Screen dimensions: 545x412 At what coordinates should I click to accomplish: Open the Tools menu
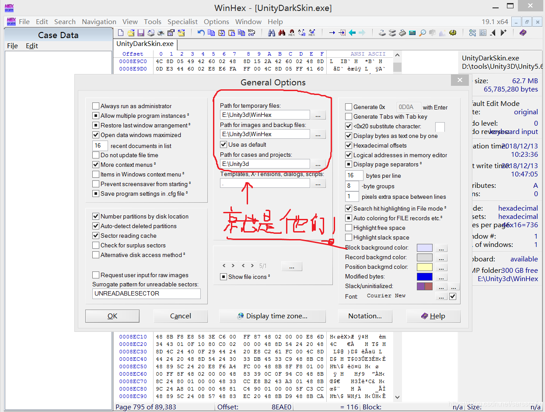click(153, 21)
